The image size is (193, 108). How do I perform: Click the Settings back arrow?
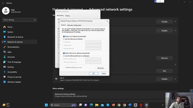pyautogui.click(x=3, y=3)
